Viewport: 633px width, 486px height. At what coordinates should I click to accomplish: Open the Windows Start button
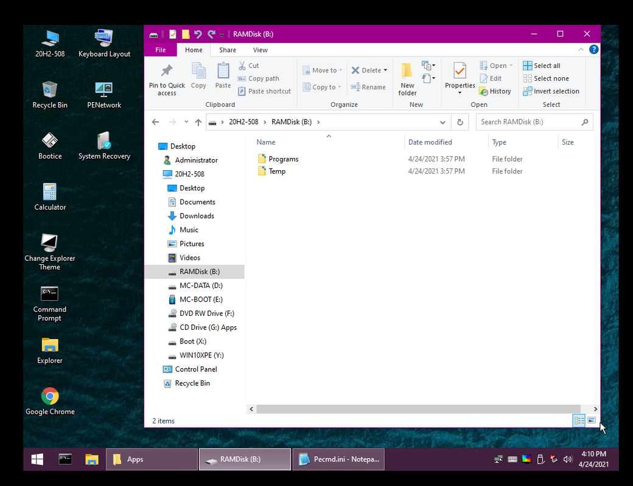[x=37, y=459]
